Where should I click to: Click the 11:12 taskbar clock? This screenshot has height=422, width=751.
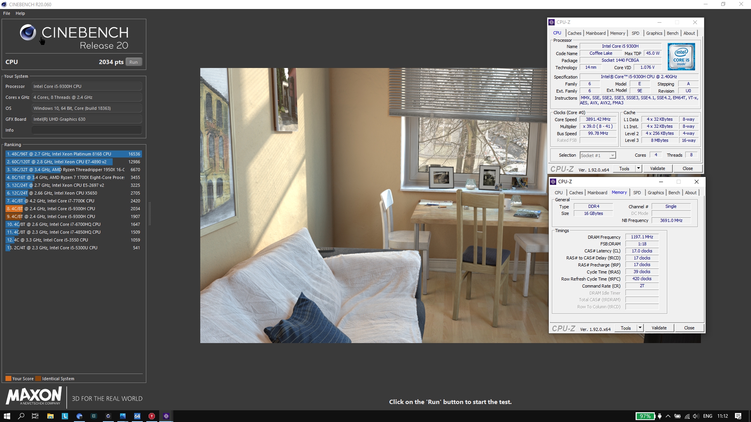click(723, 416)
